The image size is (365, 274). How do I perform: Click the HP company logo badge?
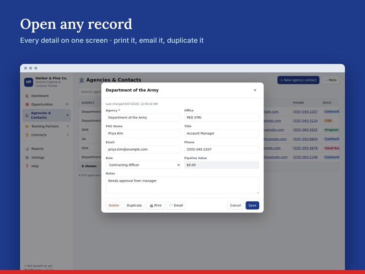(x=29, y=82)
